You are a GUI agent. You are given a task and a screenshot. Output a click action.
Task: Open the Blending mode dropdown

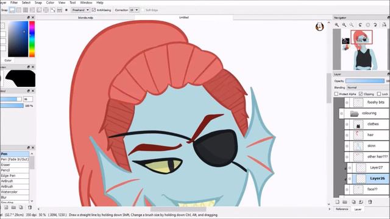(x=367, y=88)
